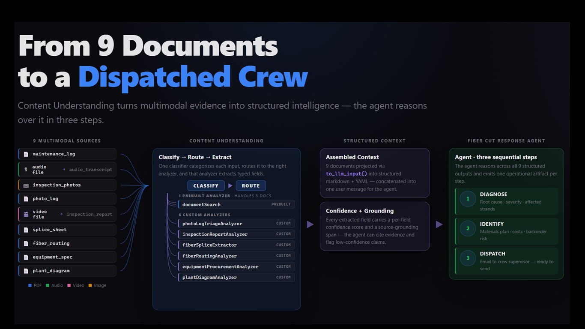Click the microphone icon next to audio file
Screen dimensions: 585x329
tap(26, 170)
